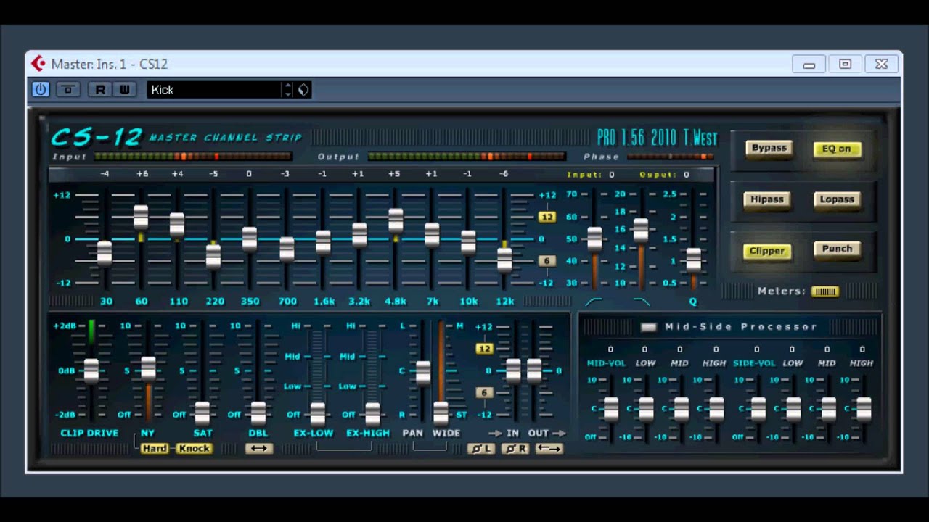The image size is (929, 522).
Task: Toggle the Clipper button
Action: point(766,251)
